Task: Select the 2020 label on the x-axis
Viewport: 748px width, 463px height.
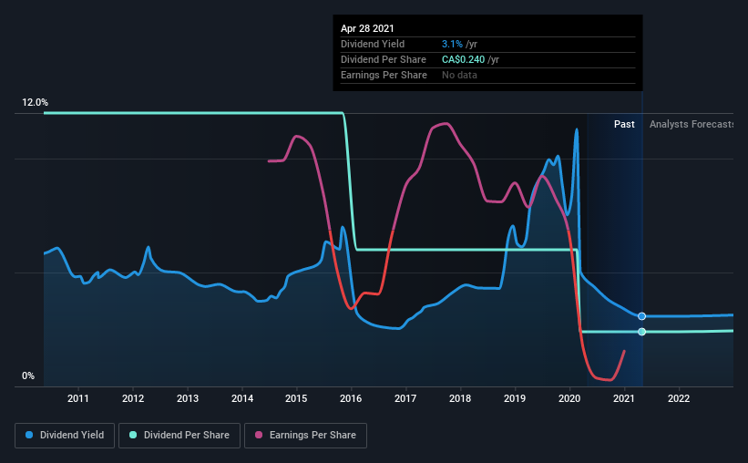Action: pos(569,398)
